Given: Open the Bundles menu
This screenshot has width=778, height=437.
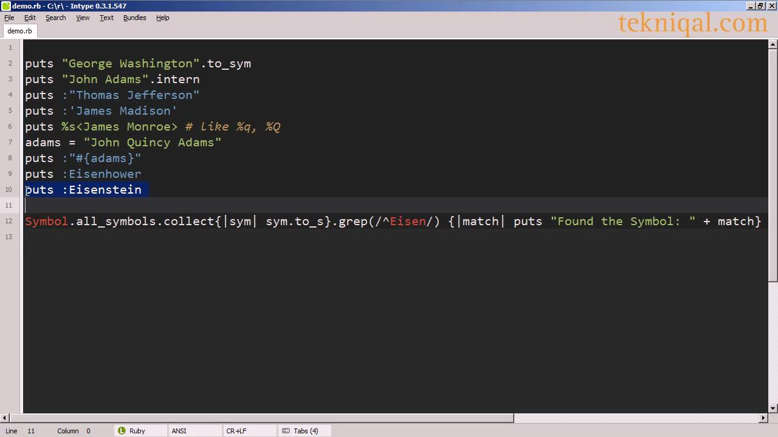Looking at the screenshot, I should [134, 18].
